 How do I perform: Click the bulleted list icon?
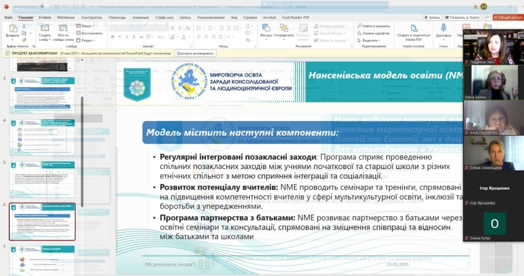pyautogui.click(x=199, y=28)
